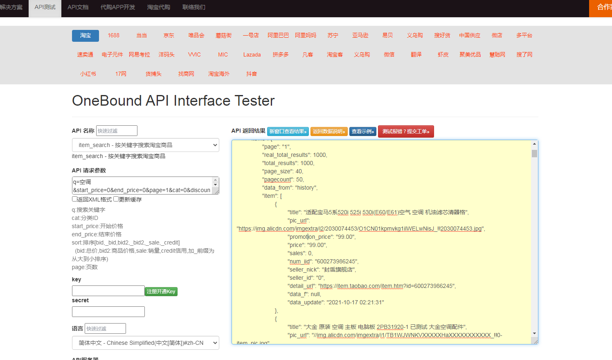
Task: Click 测试报错？提交工单 button
Action: [x=406, y=131]
